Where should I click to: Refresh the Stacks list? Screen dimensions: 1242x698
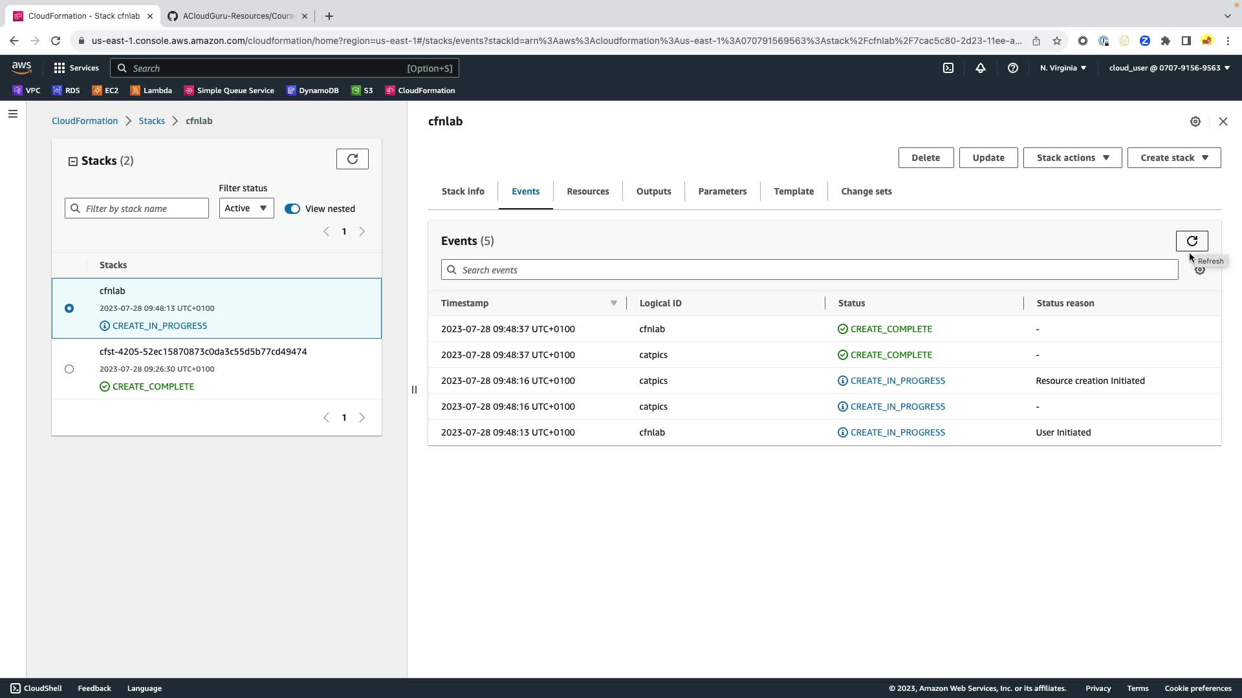352,159
